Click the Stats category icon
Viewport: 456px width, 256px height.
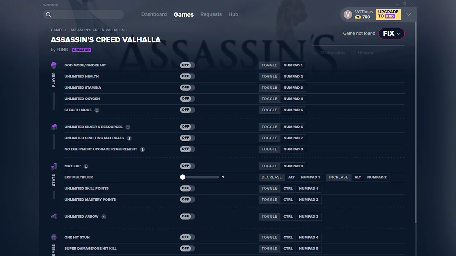point(54,166)
